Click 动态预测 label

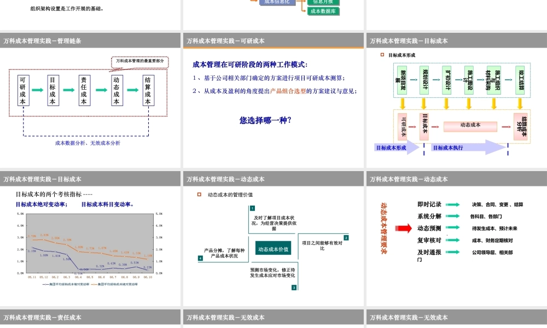click(x=429, y=229)
